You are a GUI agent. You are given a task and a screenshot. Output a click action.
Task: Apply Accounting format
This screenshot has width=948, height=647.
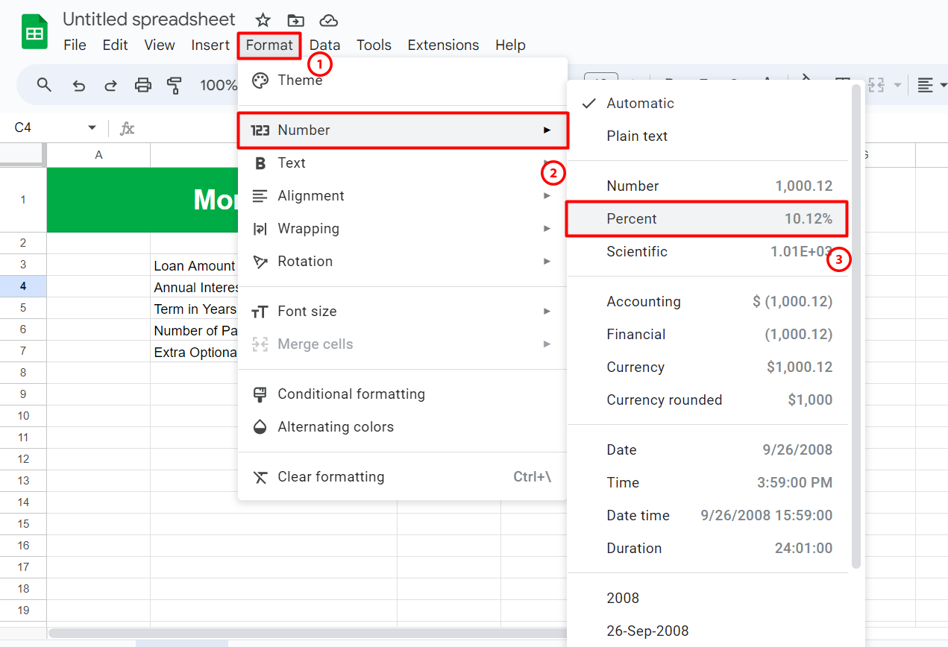707,302
